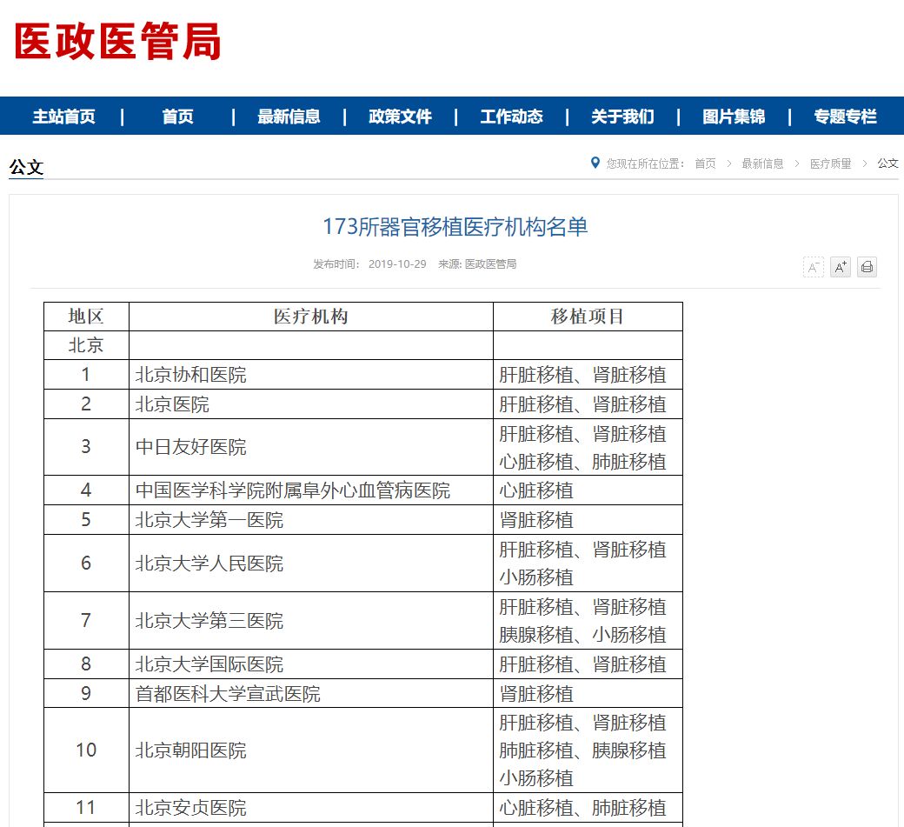The height and width of the screenshot is (827, 904).
Task: Click 肺脏移植、胰腺移植 in 北京朝阳医院 row
Action: (582, 750)
